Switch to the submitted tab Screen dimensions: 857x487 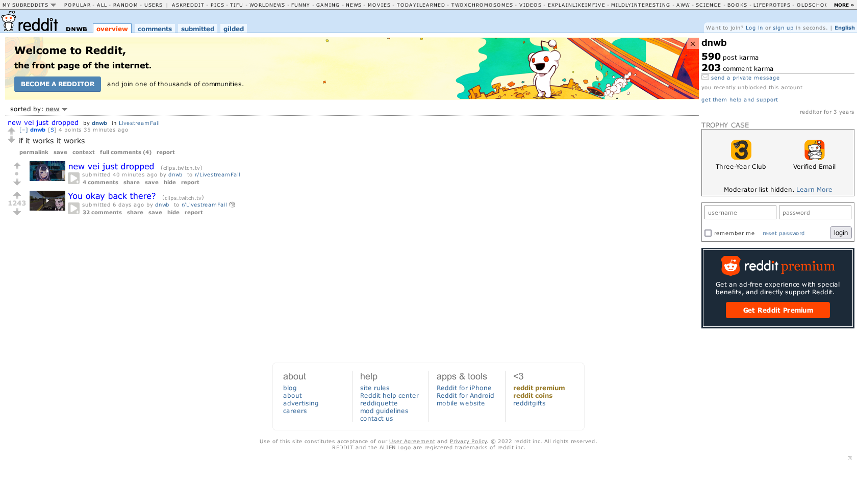tap(197, 29)
